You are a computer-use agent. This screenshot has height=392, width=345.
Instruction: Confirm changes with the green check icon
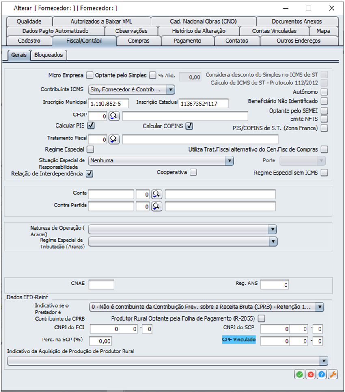pyautogui.click(x=299, y=374)
